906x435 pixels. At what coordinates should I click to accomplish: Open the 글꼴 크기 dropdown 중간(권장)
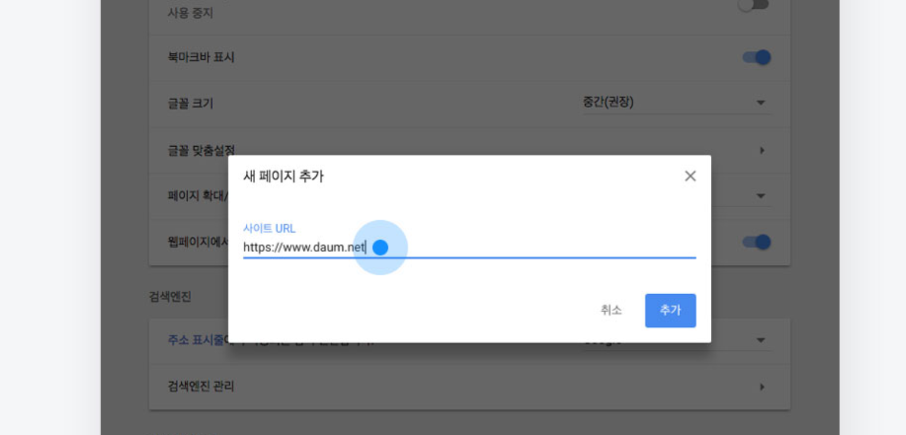tap(676, 103)
